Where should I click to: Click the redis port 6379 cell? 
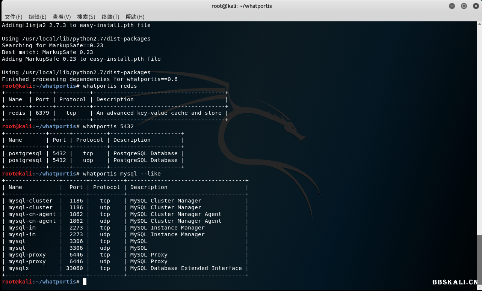coord(42,113)
